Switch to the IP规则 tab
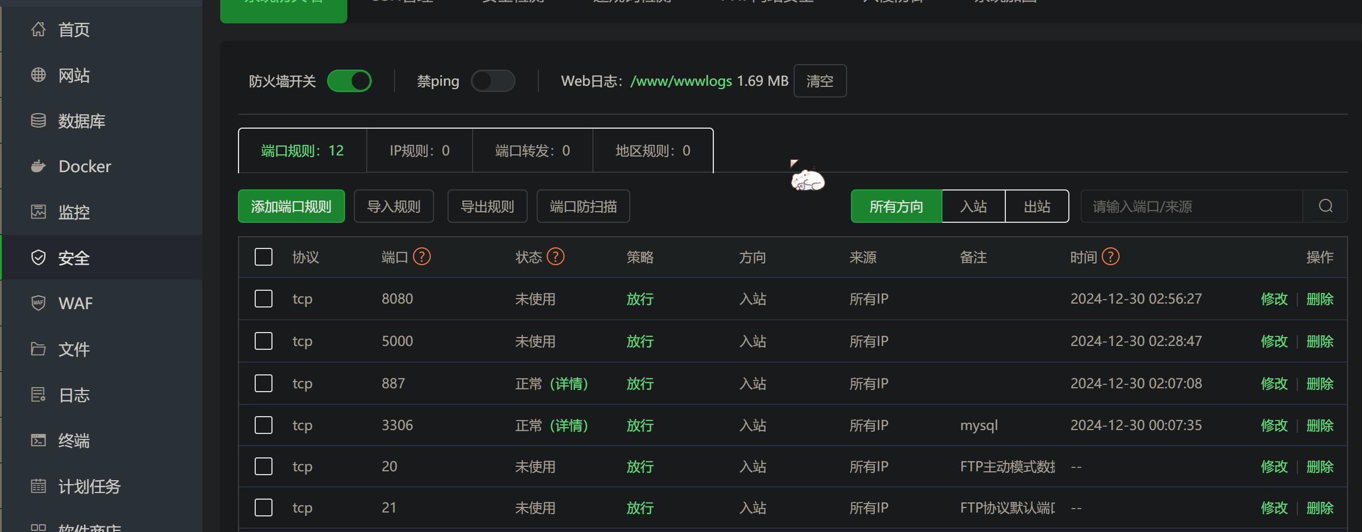Image resolution: width=1362 pixels, height=532 pixels. coord(419,150)
